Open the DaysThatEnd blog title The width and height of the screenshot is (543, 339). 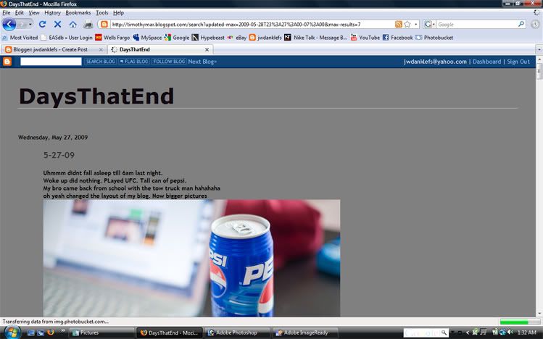[96, 96]
